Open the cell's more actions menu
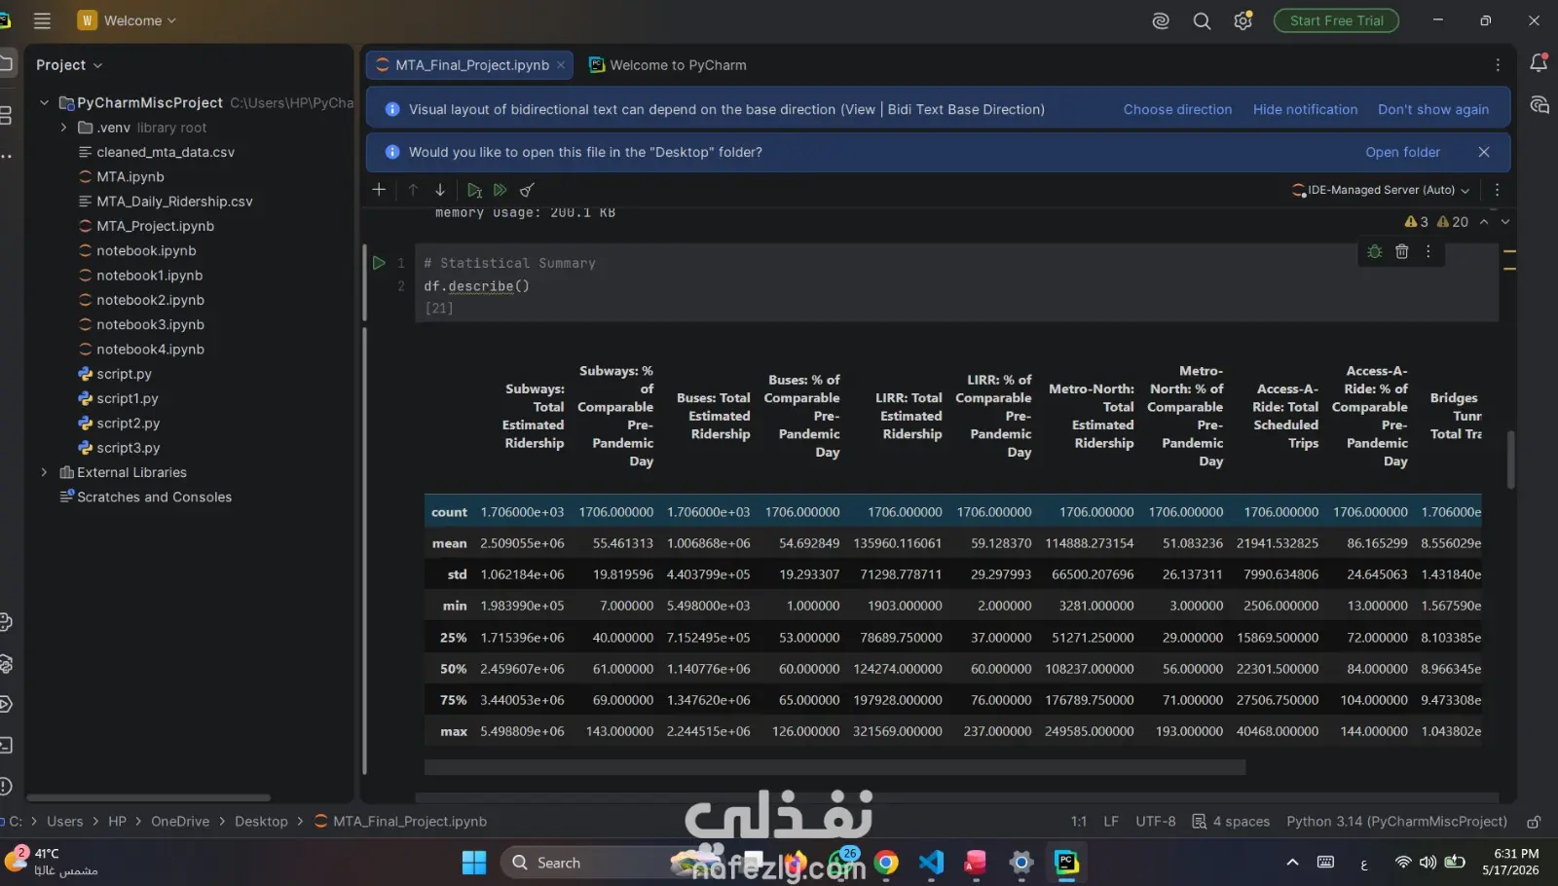 click(1428, 251)
